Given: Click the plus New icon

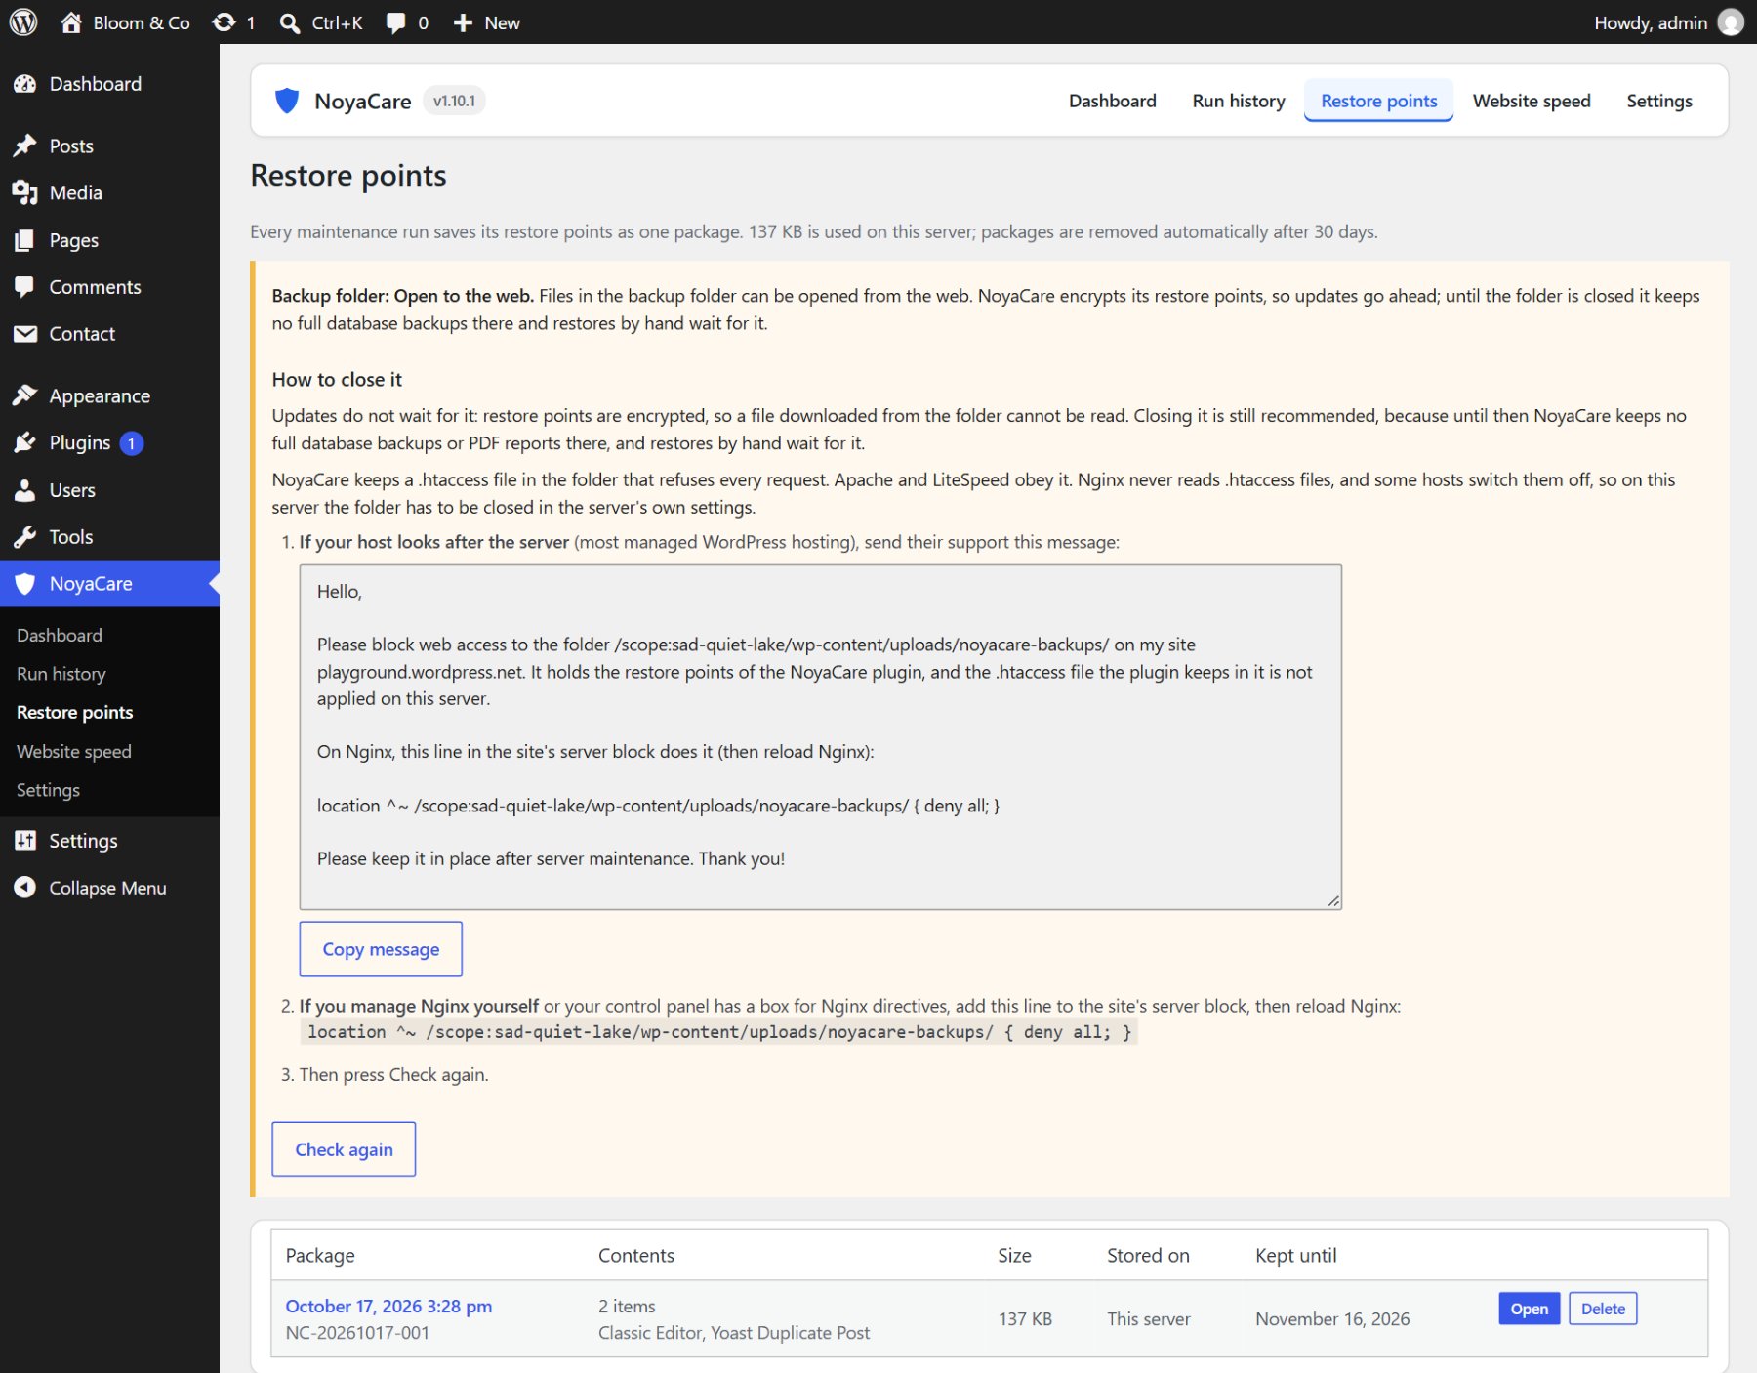Looking at the screenshot, I should [463, 22].
